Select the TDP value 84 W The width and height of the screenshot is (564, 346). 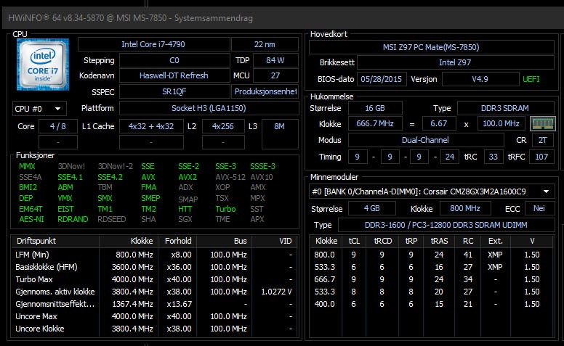click(x=275, y=60)
